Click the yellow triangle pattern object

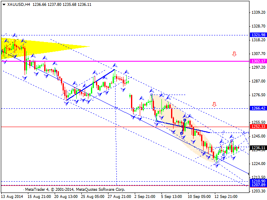44,47
